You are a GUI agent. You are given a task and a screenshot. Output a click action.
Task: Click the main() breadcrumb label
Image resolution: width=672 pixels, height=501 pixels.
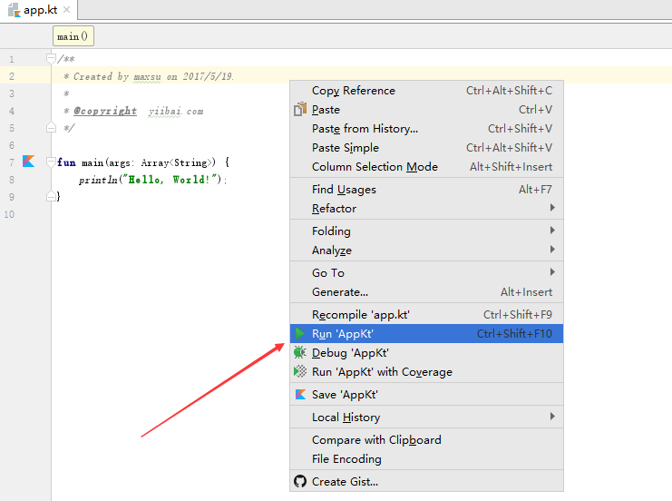click(73, 36)
